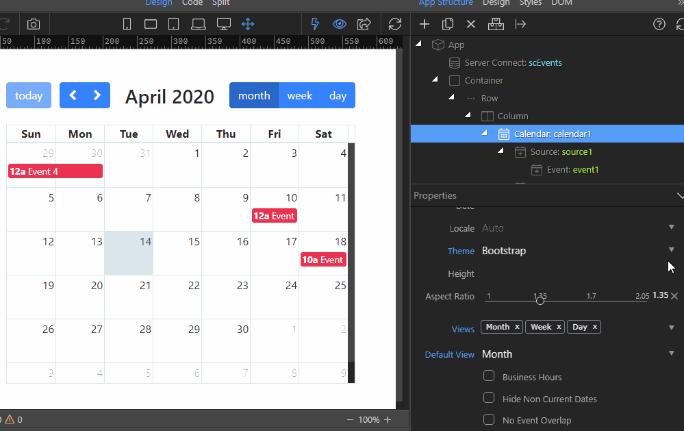This screenshot has width=684, height=431.
Task: Click the refresh icon in design toolbar
Action: 395,24
